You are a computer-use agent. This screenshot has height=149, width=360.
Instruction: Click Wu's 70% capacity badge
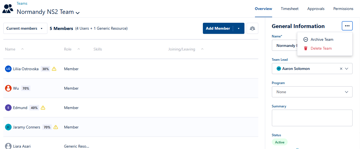point(26,88)
